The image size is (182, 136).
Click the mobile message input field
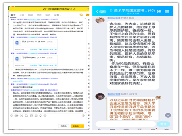click(126, 124)
